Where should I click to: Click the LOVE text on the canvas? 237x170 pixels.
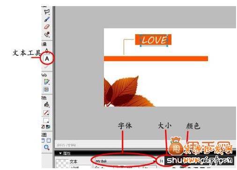[154, 40]
